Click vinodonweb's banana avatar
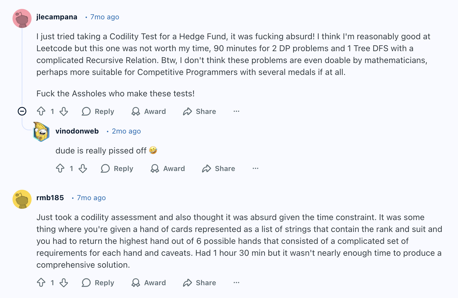 coord(41,131)
